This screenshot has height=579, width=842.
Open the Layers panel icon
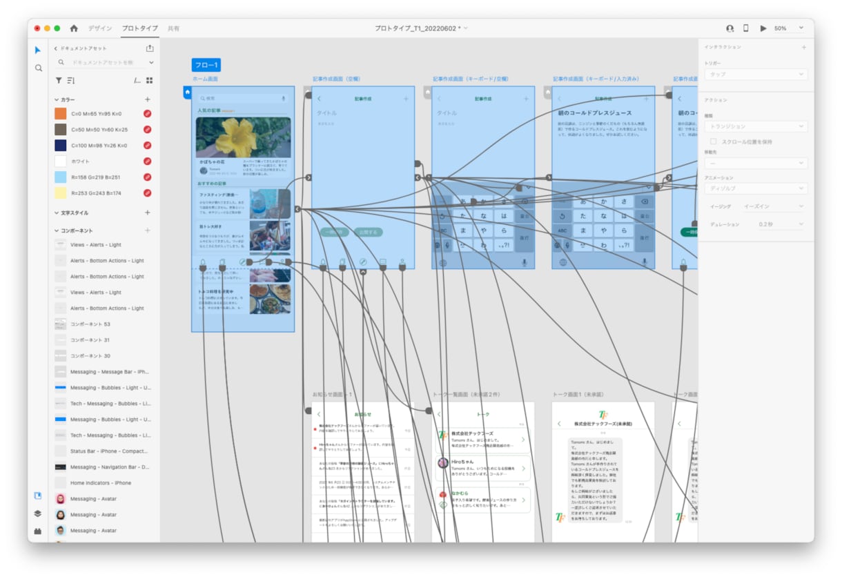coord(38,513)
